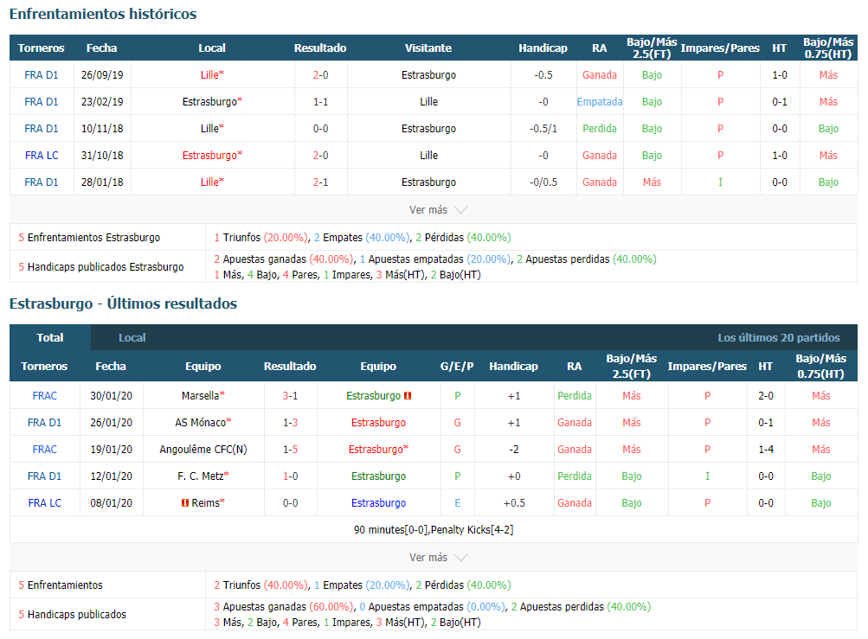The height and width of the screenshot is (639, 868).
Task: Click result 1-5 Angoulême CFC match
Action: click(x=290, y=450)
